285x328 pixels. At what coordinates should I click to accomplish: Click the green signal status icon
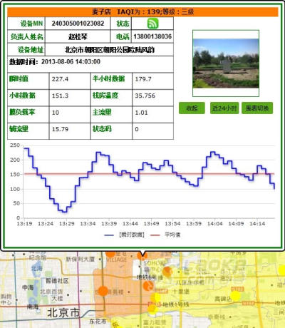coord(152,24)
